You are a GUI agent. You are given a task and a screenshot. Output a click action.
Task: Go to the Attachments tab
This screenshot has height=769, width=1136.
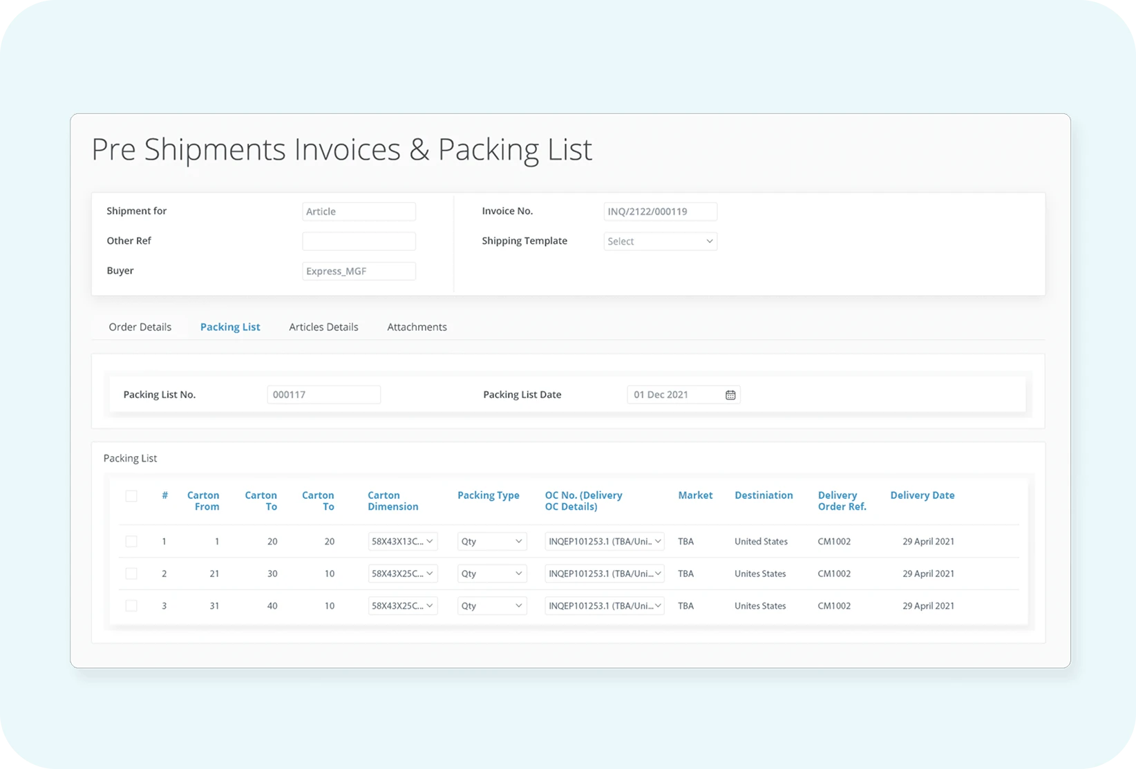[x=417, y=327]
